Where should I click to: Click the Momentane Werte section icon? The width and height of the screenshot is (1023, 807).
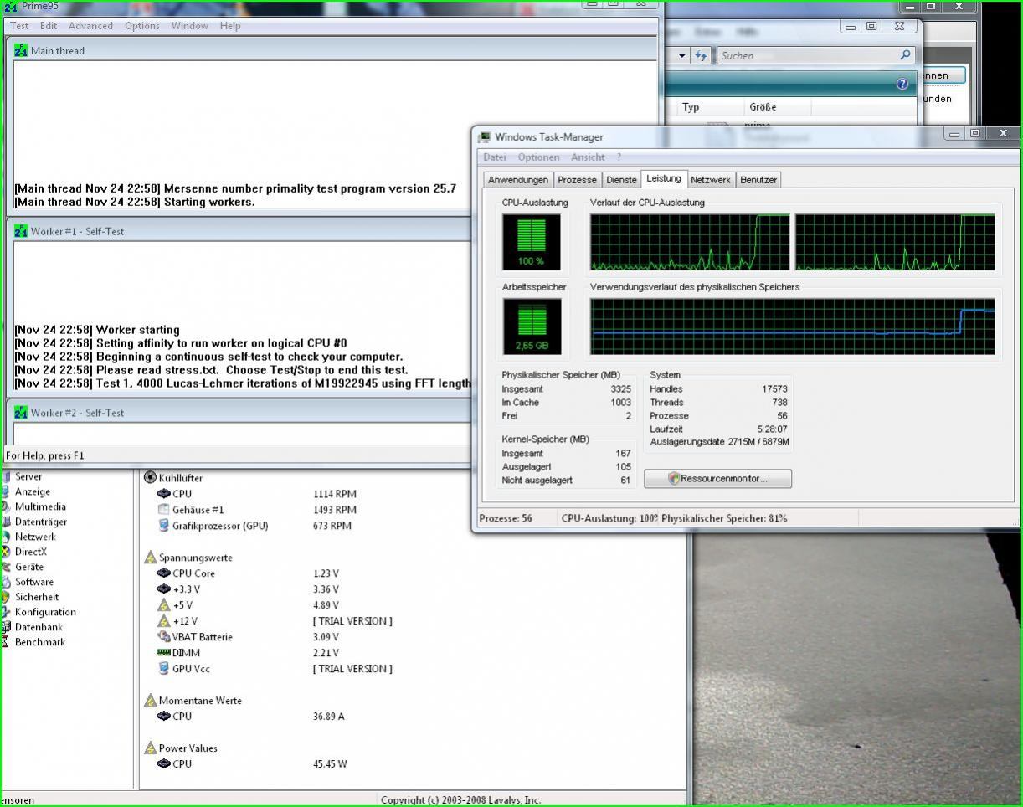click(x=151, y=701)
